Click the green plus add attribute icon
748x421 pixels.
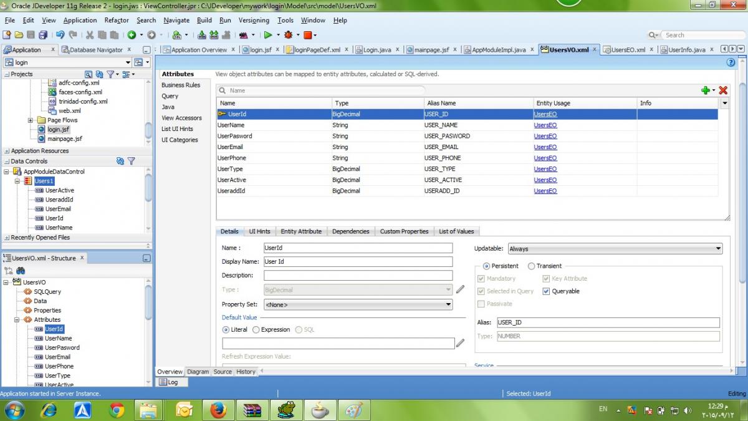pyautogui.click(x=705, y=90)
